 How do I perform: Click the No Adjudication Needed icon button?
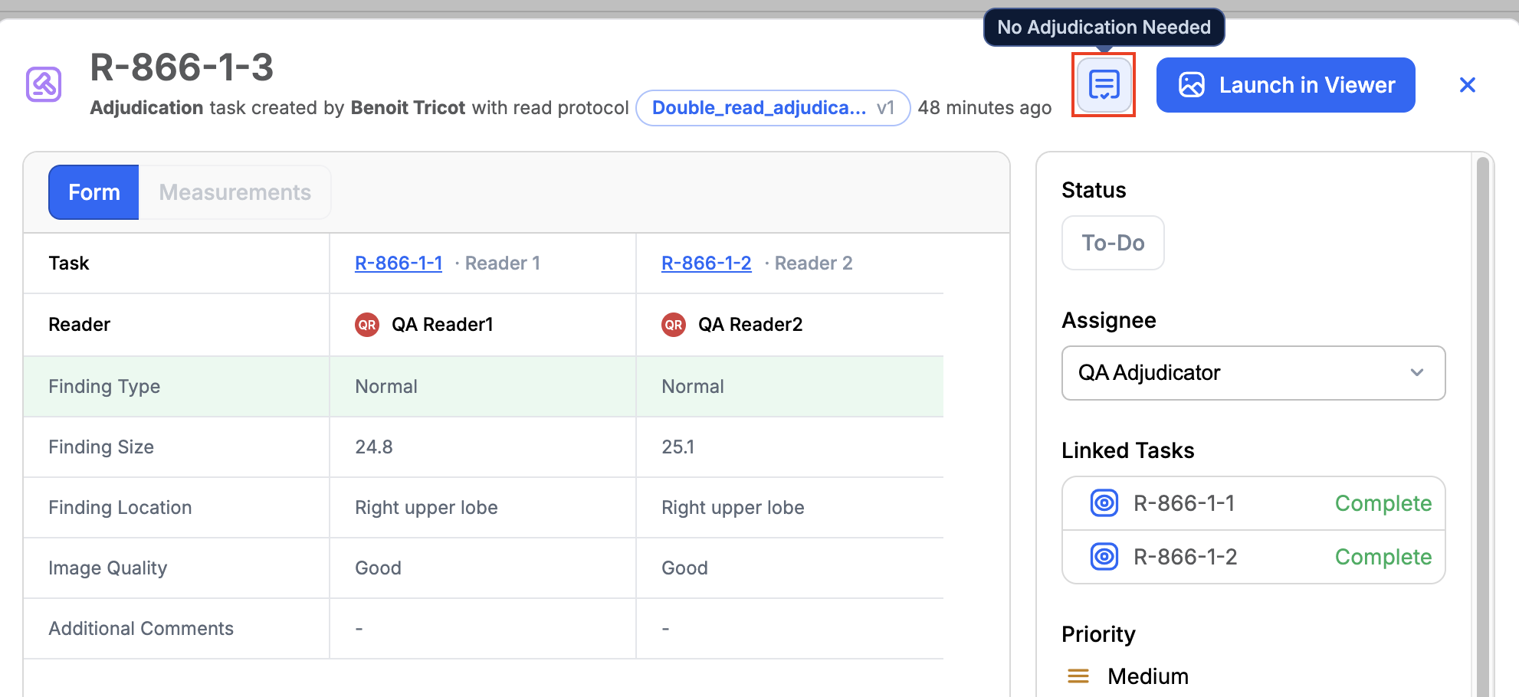(1104, 85)
